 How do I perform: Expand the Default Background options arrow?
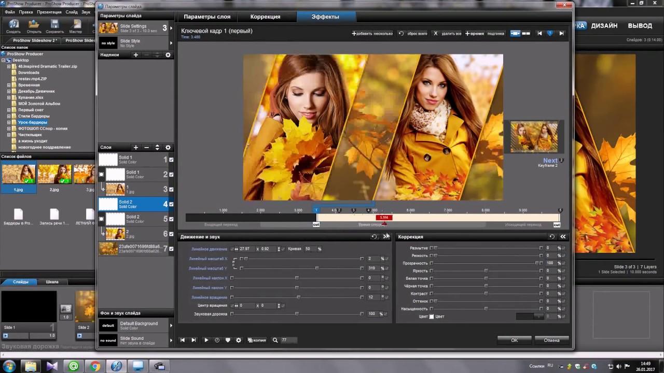click(171, 326)
